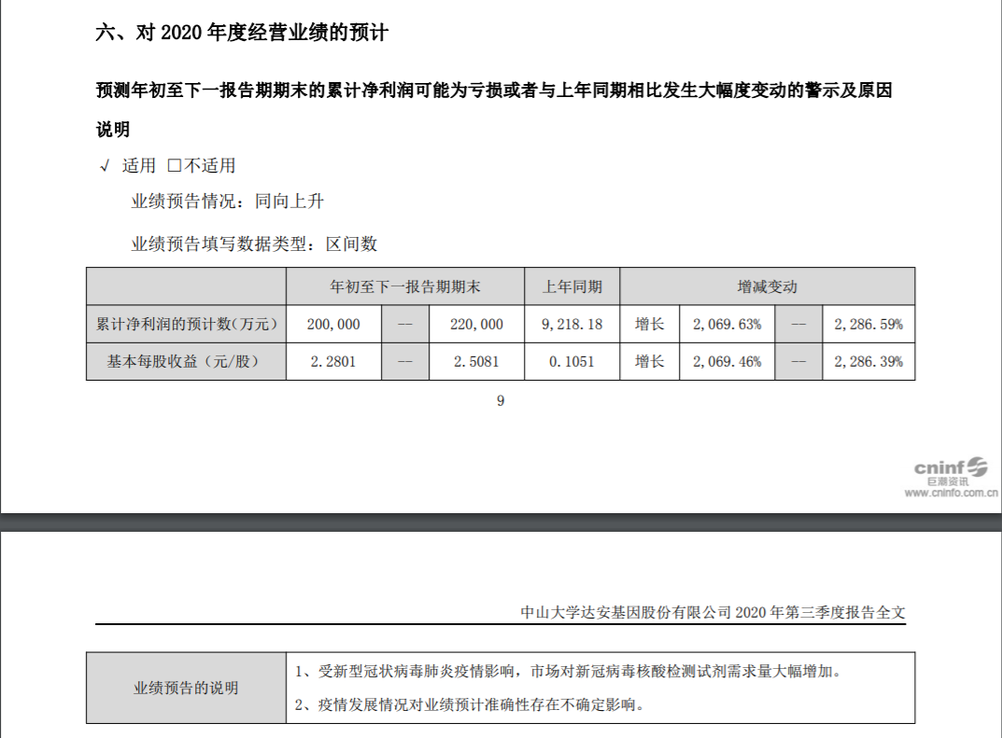Click the 2.5081 earnings per share cell
This screenshot has height=738, width=1002.
tap(476, 361)
